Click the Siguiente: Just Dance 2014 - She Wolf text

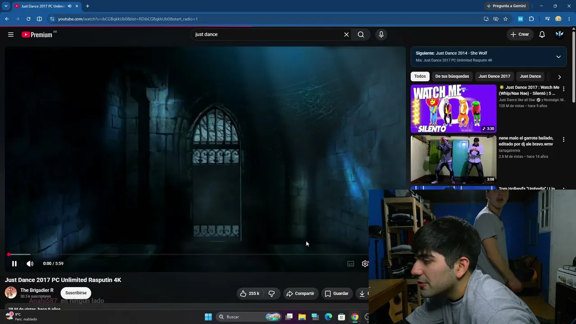(451, 53)
